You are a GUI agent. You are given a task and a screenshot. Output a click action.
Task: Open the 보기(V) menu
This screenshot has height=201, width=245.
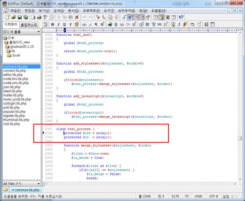[44, 11]
